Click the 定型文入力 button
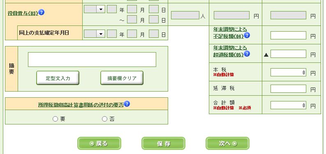The height and width of the screenshot is (154, 326). [58, 78]
